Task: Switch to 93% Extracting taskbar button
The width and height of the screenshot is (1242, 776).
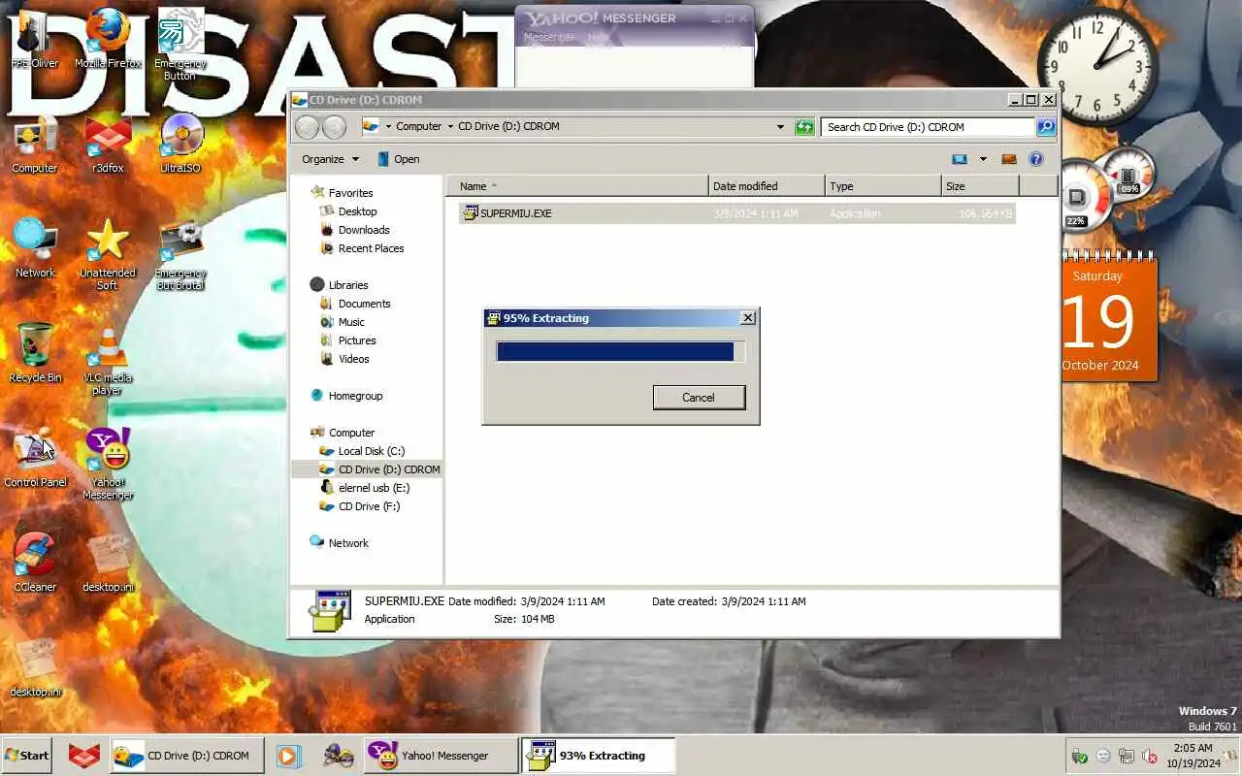Action: [599, 756]
